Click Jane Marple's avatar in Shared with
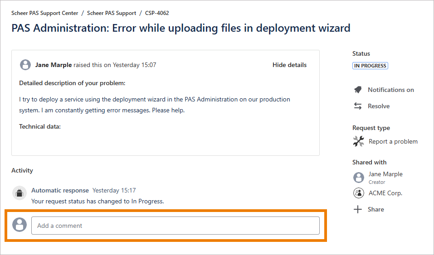Viewport: 434px width, 255px height. tap(358, 177)
